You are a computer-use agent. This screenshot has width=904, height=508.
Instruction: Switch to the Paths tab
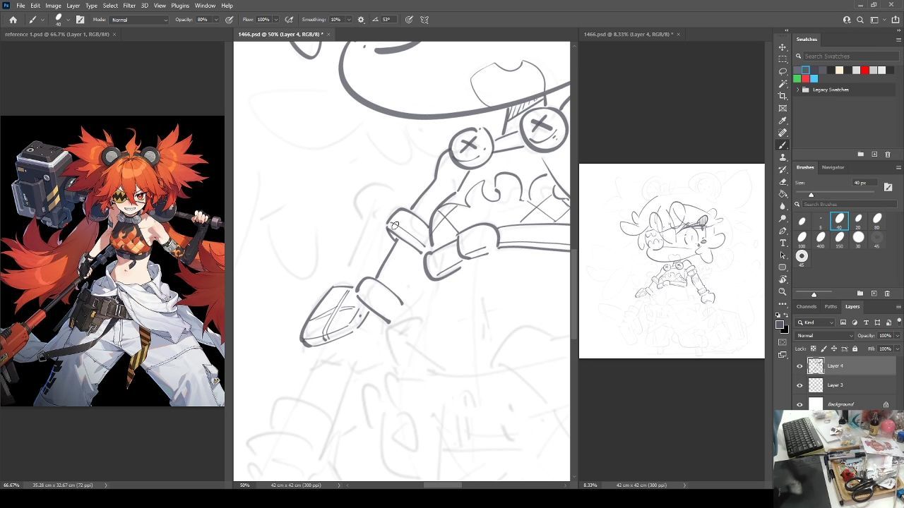(831, 306)
